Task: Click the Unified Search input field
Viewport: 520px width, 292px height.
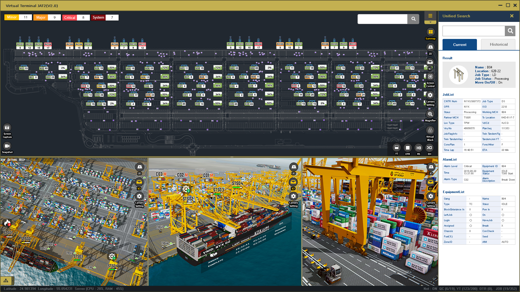Action: (473, 31)
